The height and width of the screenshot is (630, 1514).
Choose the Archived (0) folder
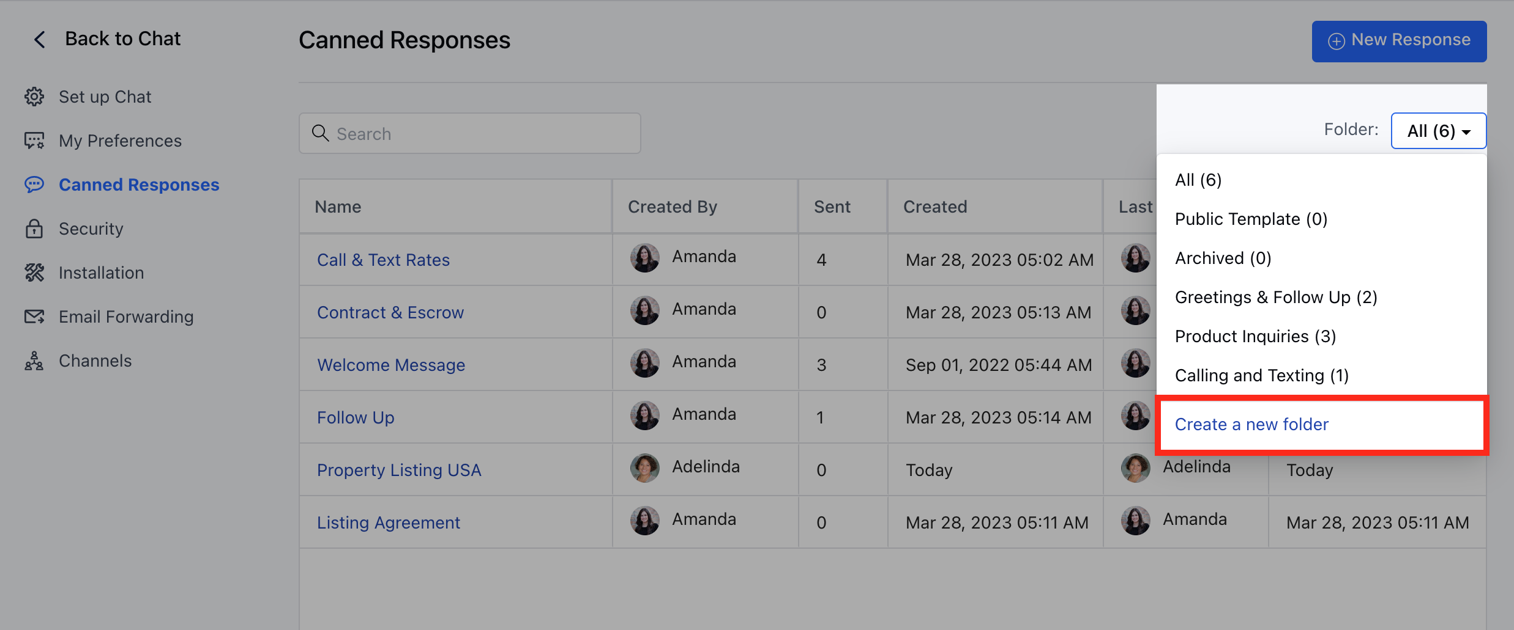(x=1222, y=257)
